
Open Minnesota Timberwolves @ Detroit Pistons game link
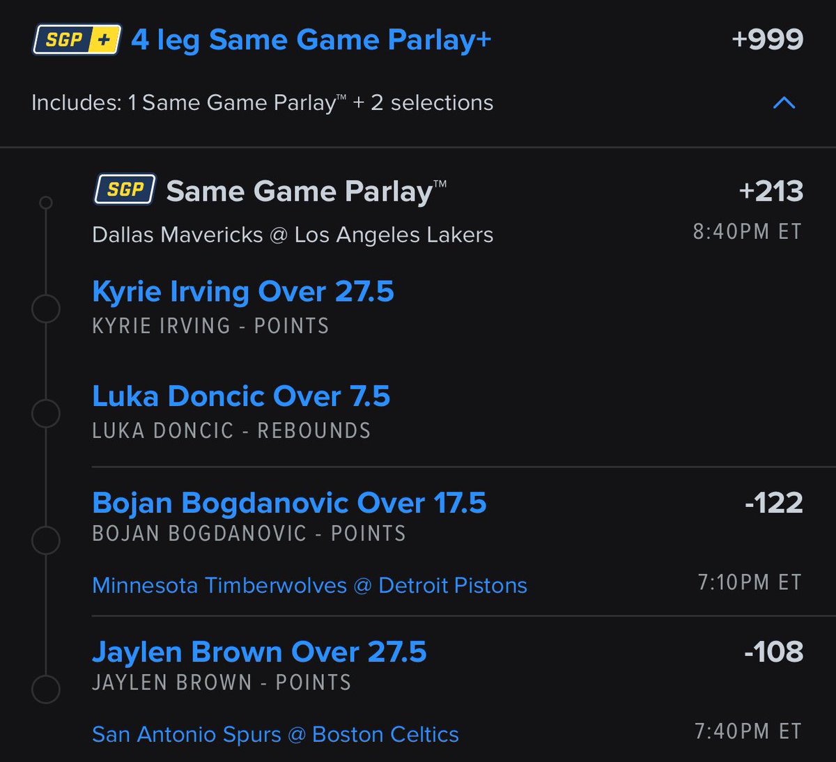[x=309, y=585]
